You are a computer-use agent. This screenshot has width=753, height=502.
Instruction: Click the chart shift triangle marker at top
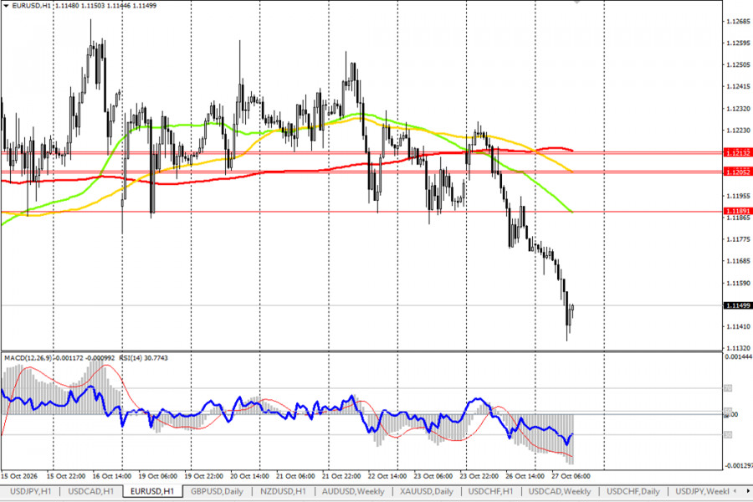(576, 2)
